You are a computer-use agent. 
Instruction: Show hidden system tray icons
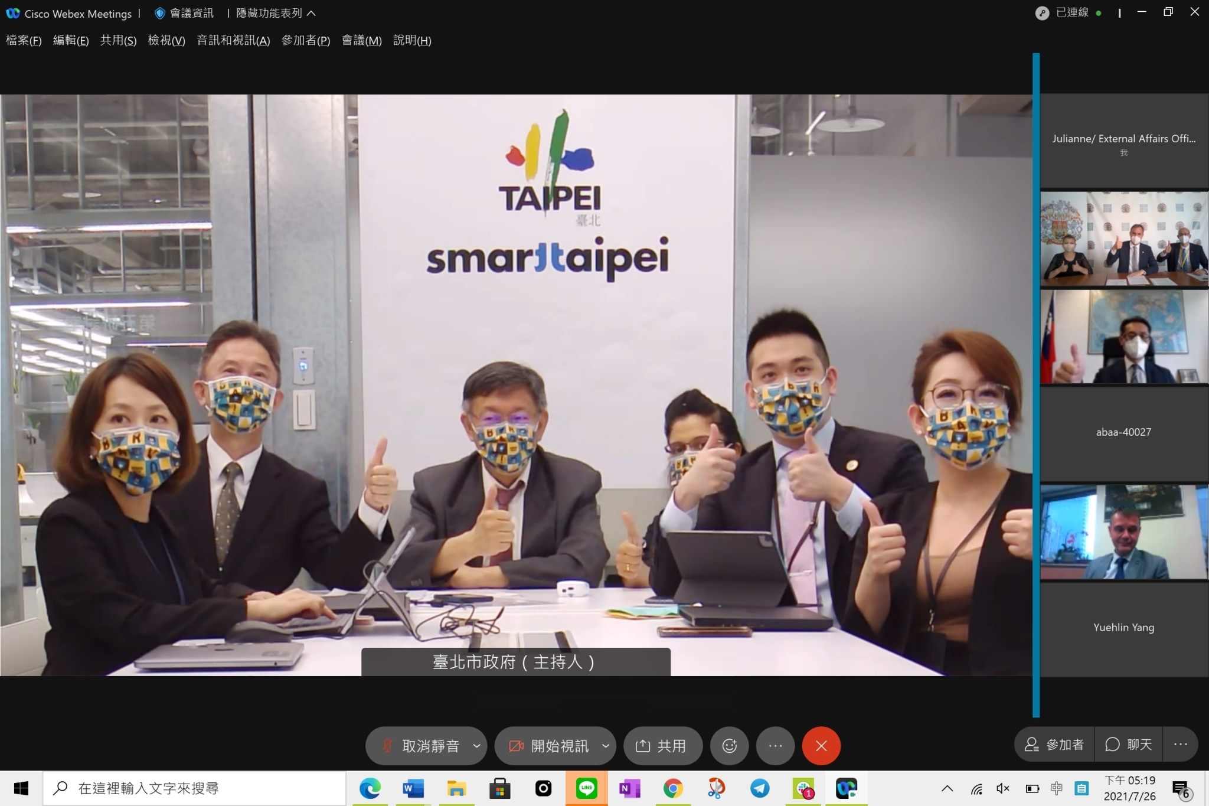[x=947, y=788]
